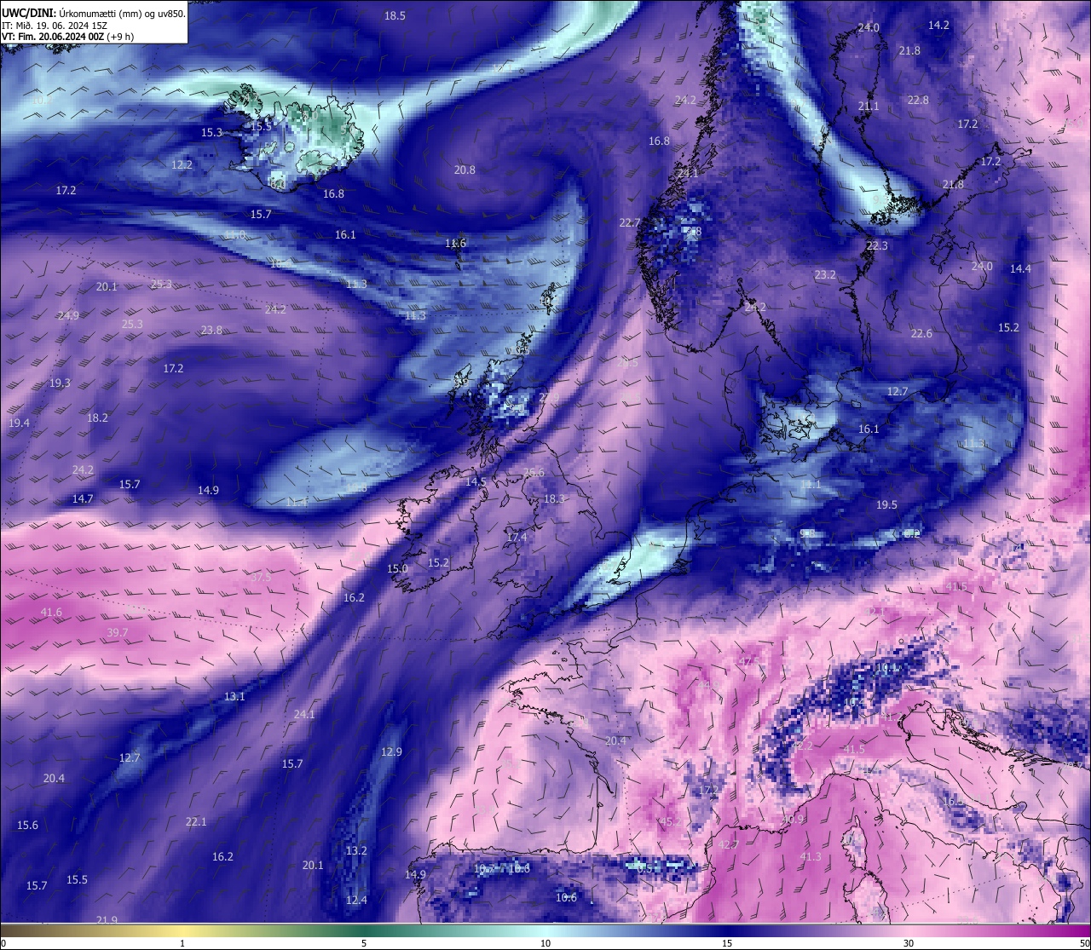Click the 'IT: Mið. 19. 06. 2024 15Z' line
Viewport: 1091px width, 950px height.
tap(55, 26)
